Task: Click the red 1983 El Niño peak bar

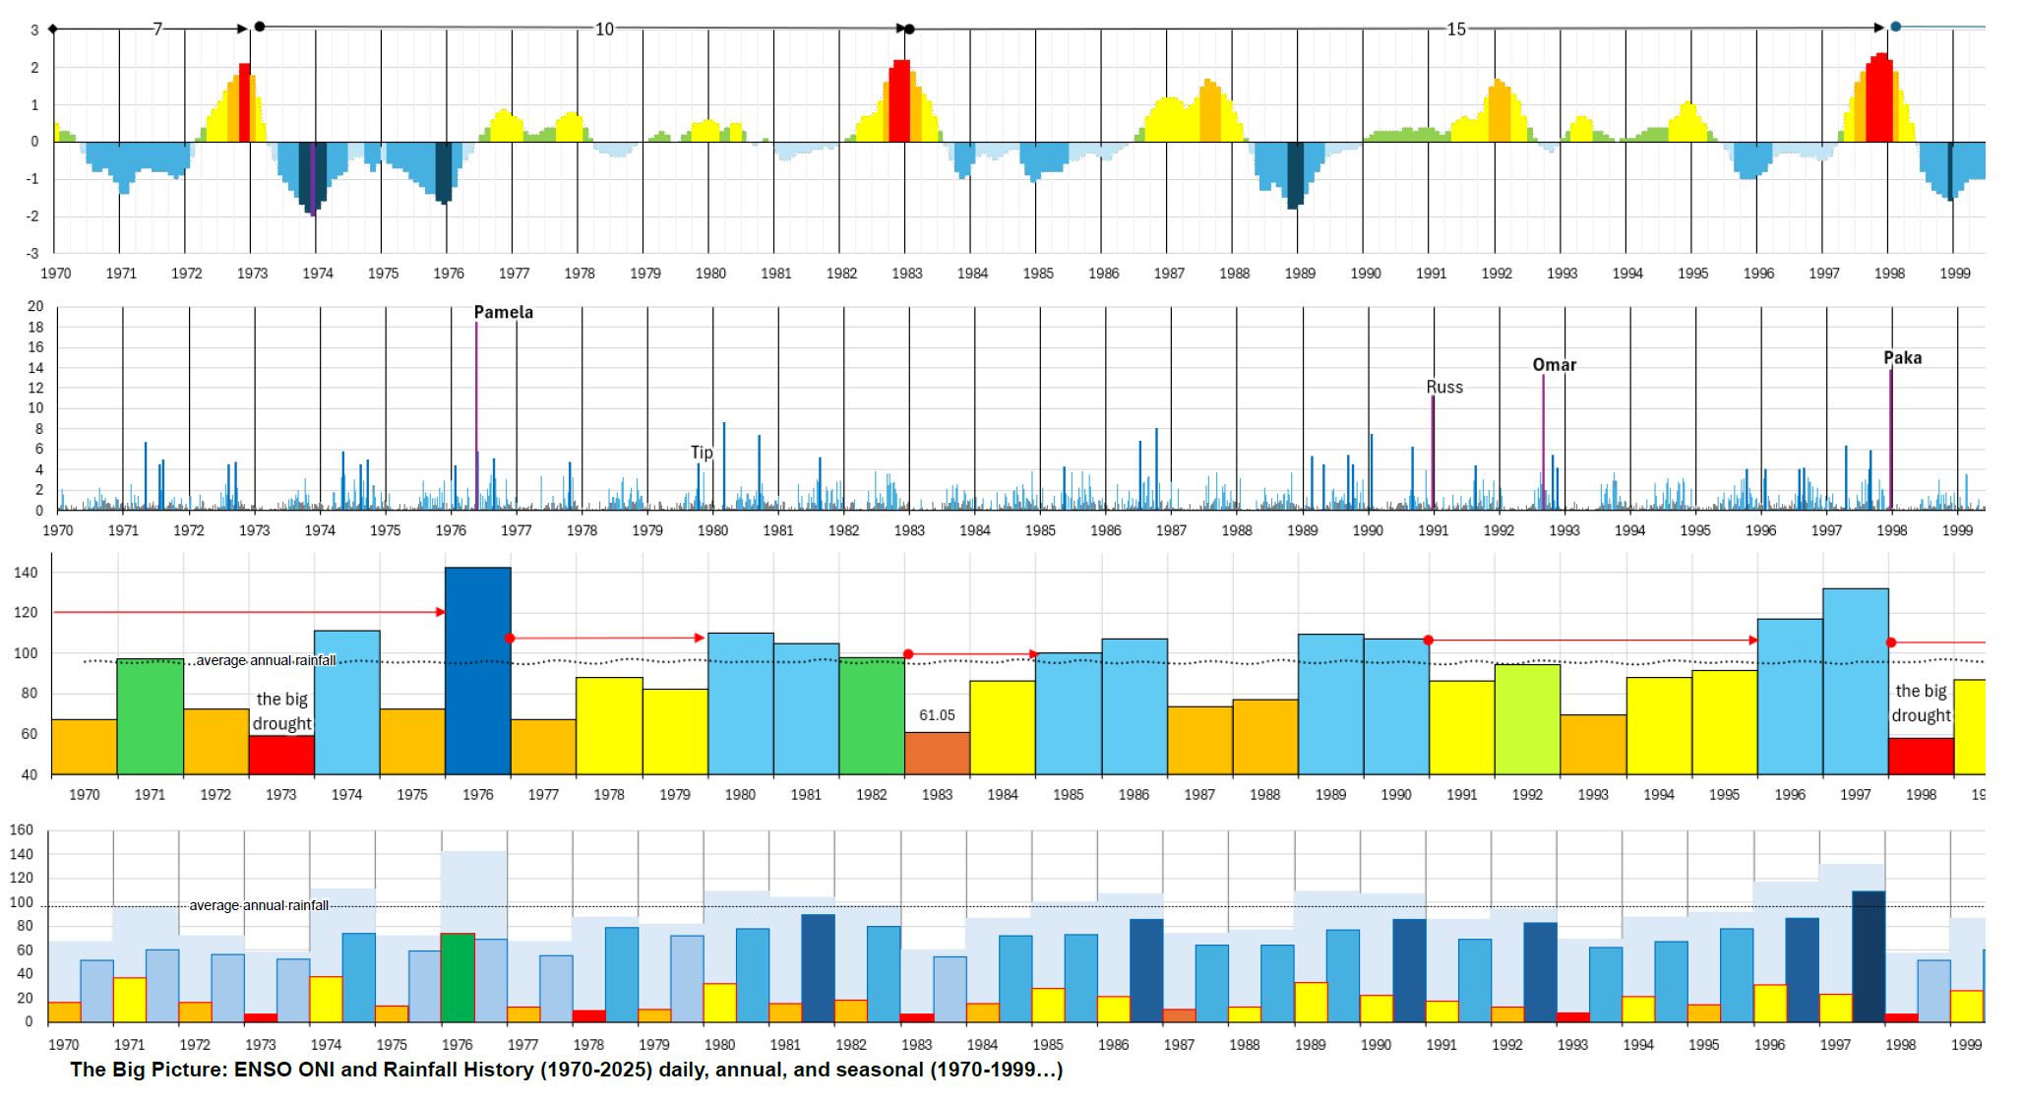Action: (x=899, y=100)
